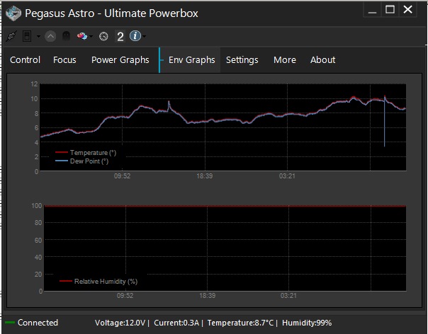This screenshot has height=334, width=428.
Task: Click the 03:21 time label under humidity graph
Action: pyautogui.click(x=288, y=296)
